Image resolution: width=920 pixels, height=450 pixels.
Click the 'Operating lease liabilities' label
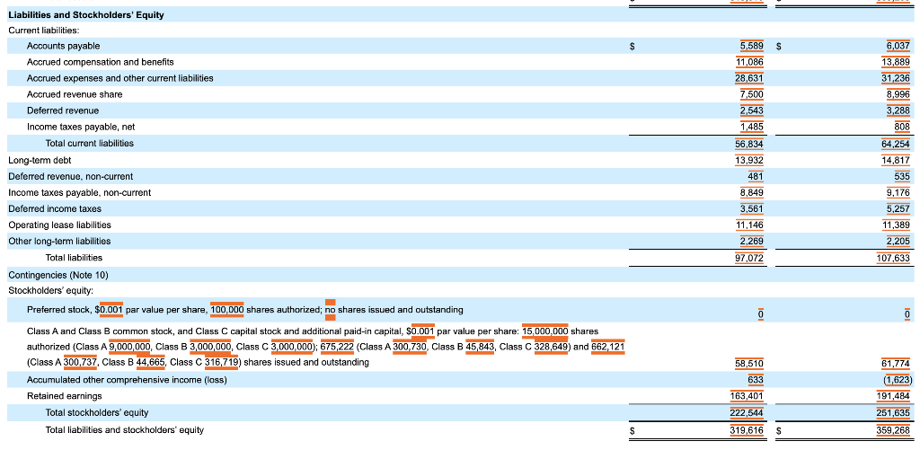point(59,225)
